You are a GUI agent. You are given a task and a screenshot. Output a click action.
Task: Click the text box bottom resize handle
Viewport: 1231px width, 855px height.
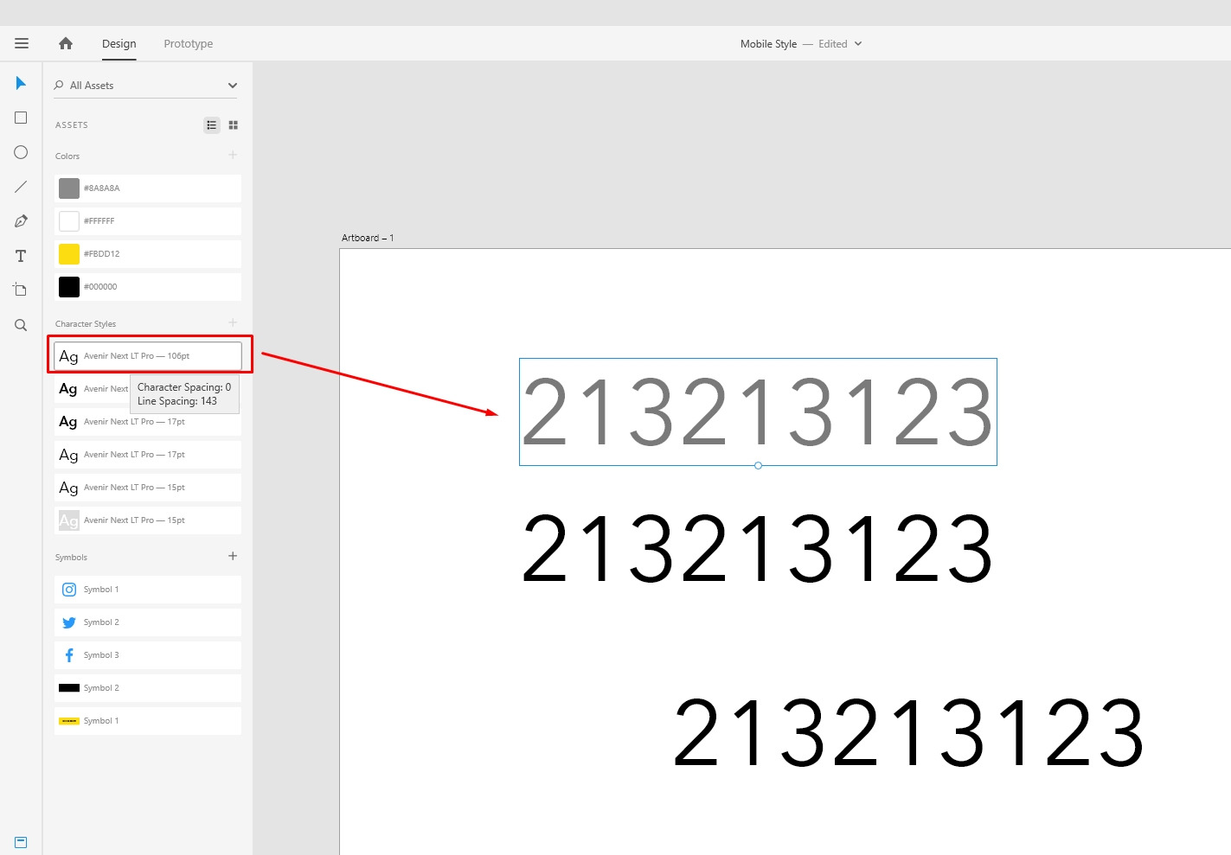point(758,465)
